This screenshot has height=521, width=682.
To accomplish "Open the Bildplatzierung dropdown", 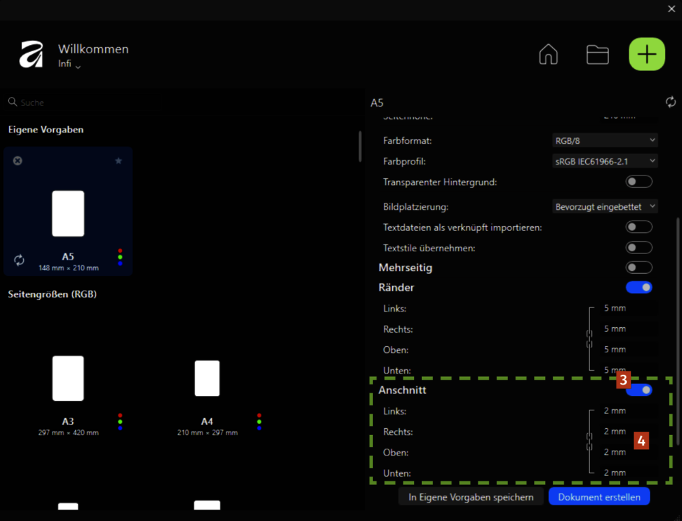I will pyautogui.click(x=604, y=206).
